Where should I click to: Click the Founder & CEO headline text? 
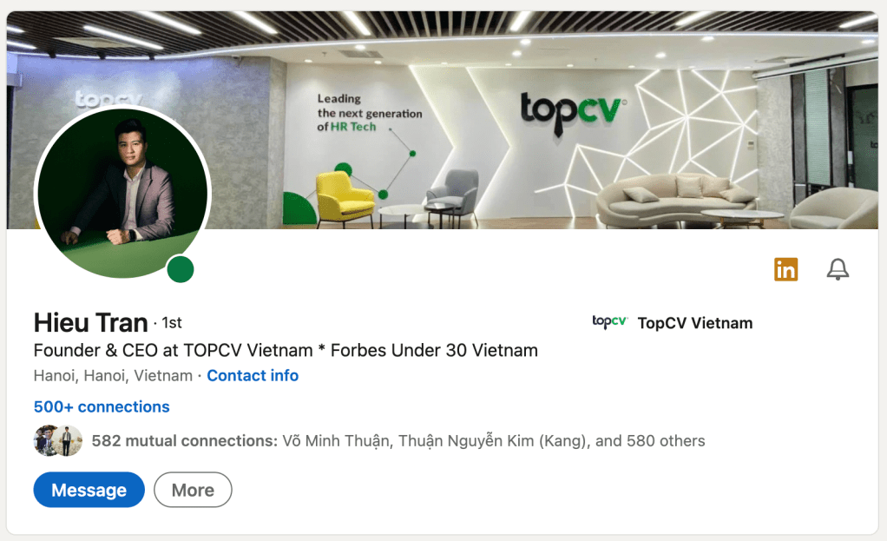286,350
